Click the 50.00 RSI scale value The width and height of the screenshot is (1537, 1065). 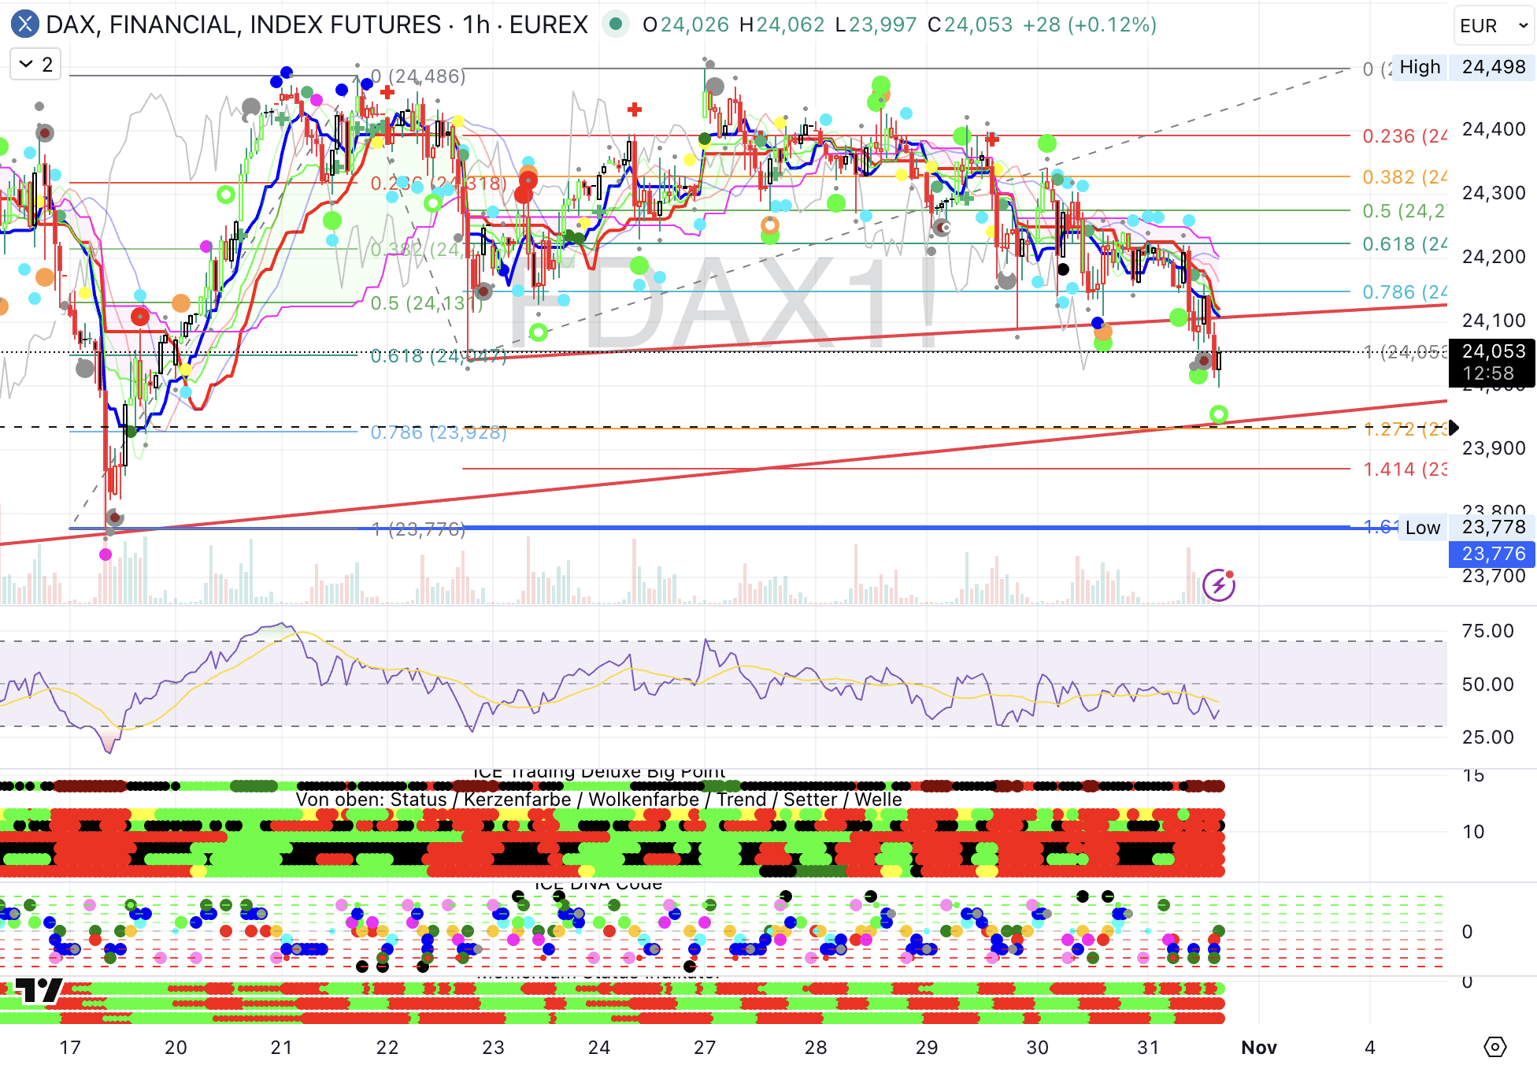click(x=1487, y=685)
